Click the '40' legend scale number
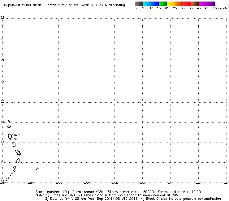This screenshot has width=229, height=201. click(x=199, y=8)
